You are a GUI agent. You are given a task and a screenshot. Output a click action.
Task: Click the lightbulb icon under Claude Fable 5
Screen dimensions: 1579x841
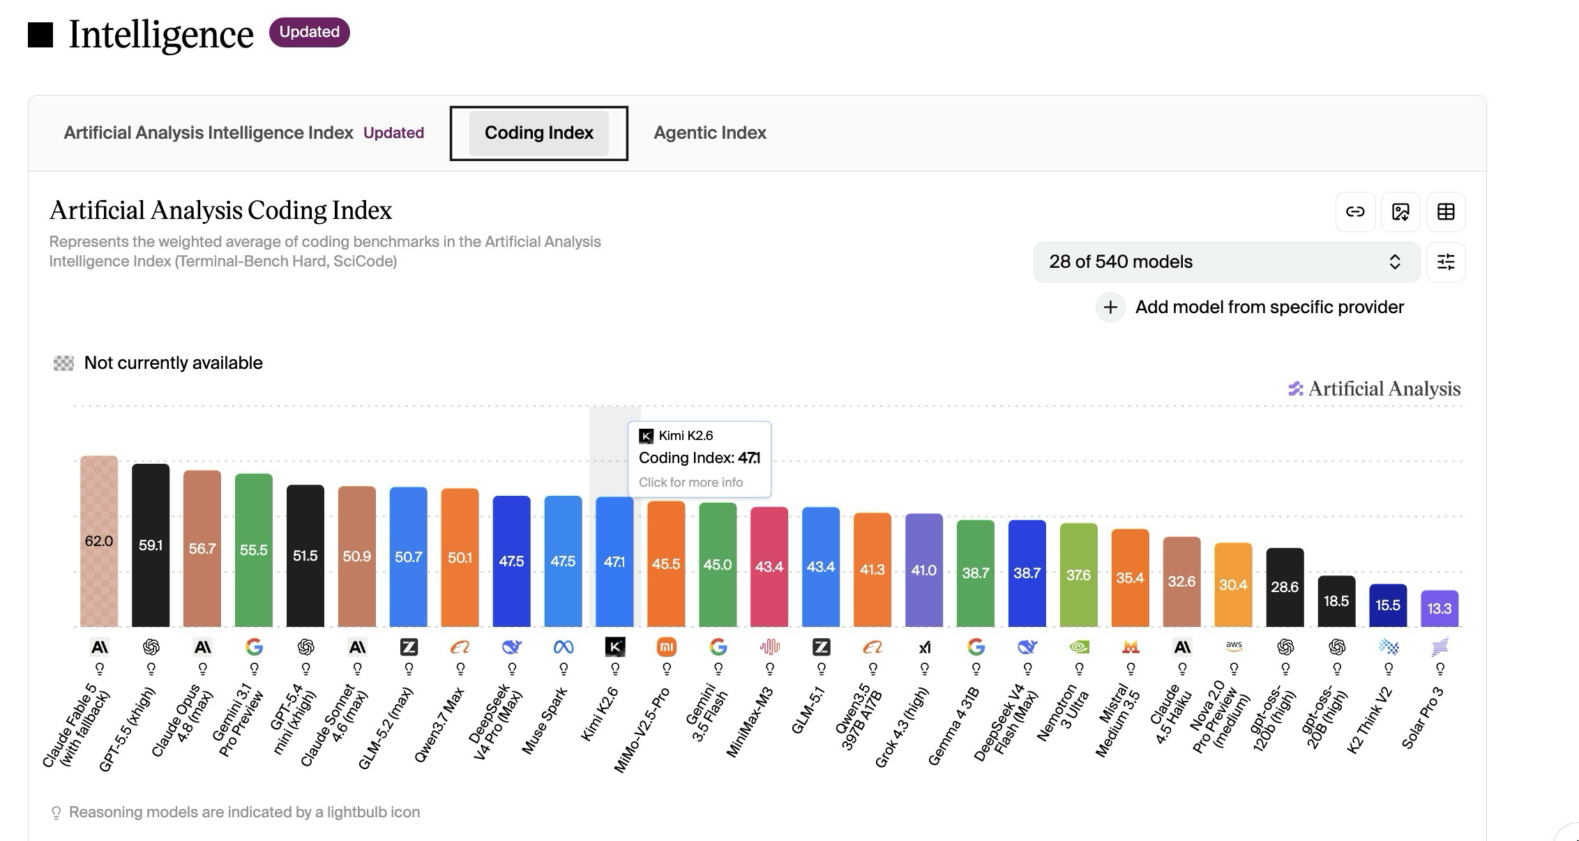click(100, 669)
